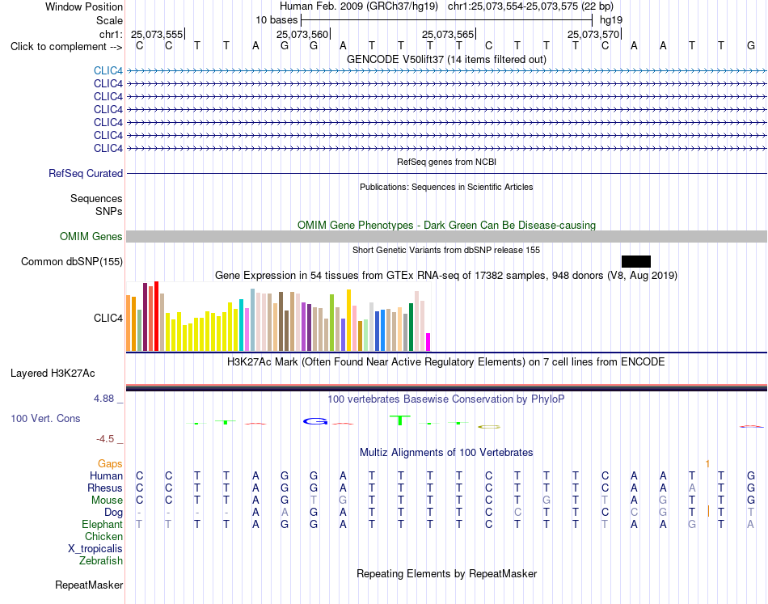
Task: Click the Sequences track label
Action: (x=96, y=198)
